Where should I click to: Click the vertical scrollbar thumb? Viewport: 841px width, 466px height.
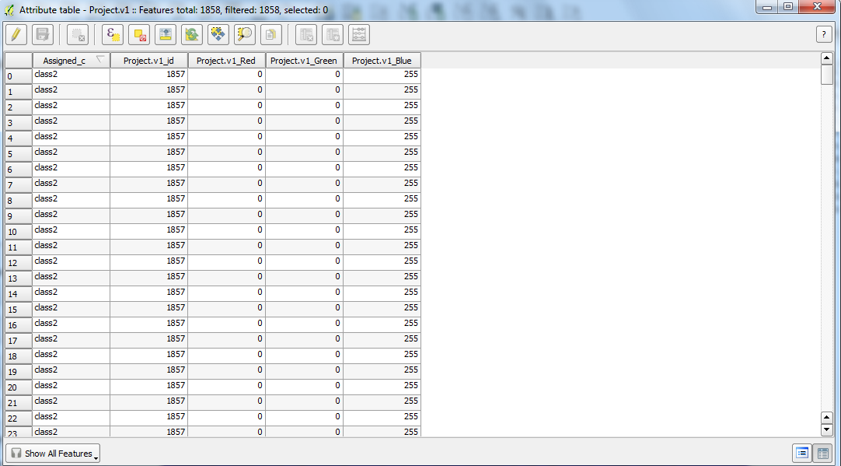coord(826,74)
